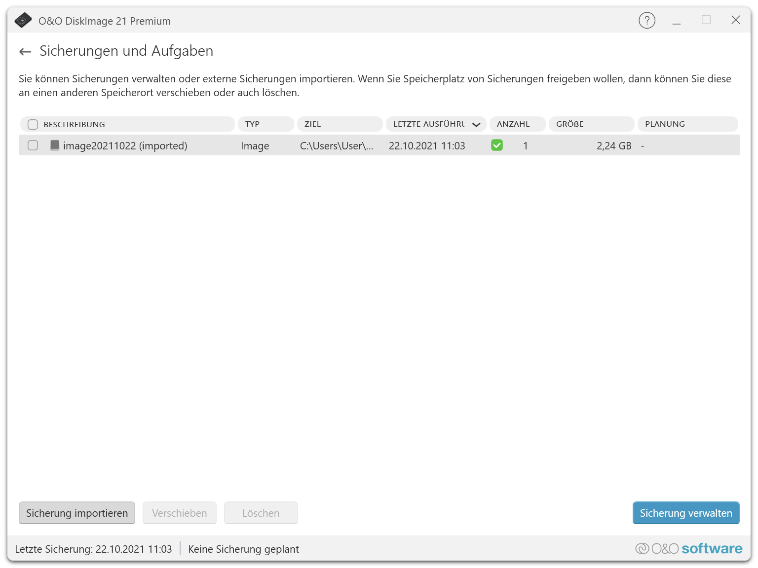Click the Image type cell
Screen dimensions: 758x568
pyautogui.click(x=255, y=145)
